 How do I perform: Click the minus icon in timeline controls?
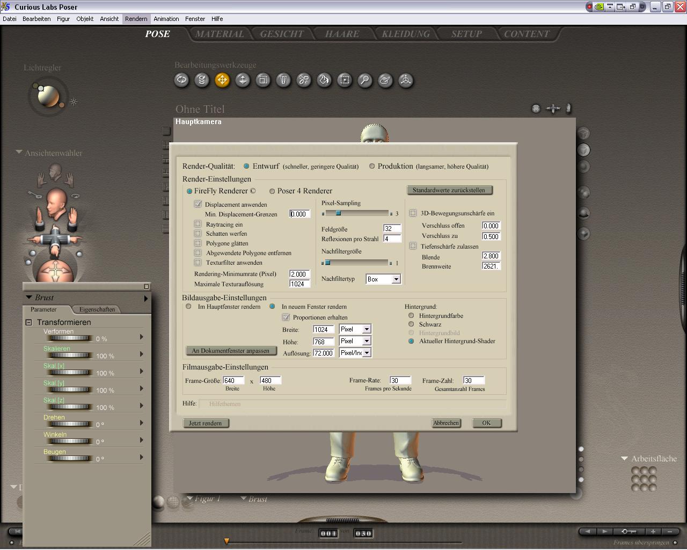pos(670,531)
